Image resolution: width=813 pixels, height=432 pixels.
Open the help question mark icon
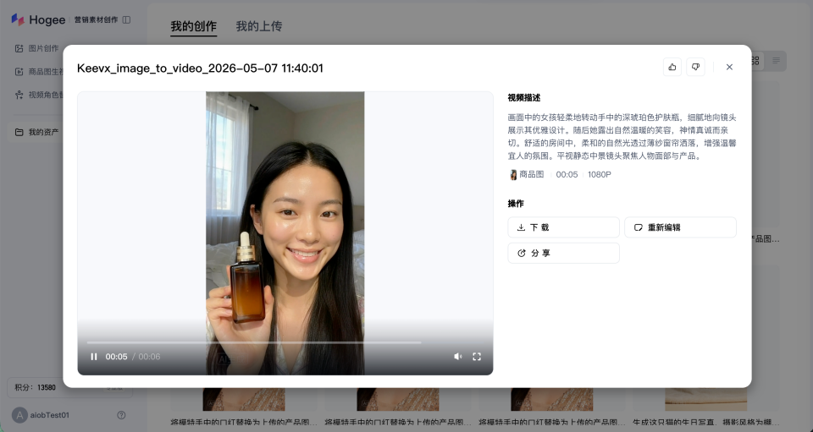pyautogui.click(x=121, y=415)
